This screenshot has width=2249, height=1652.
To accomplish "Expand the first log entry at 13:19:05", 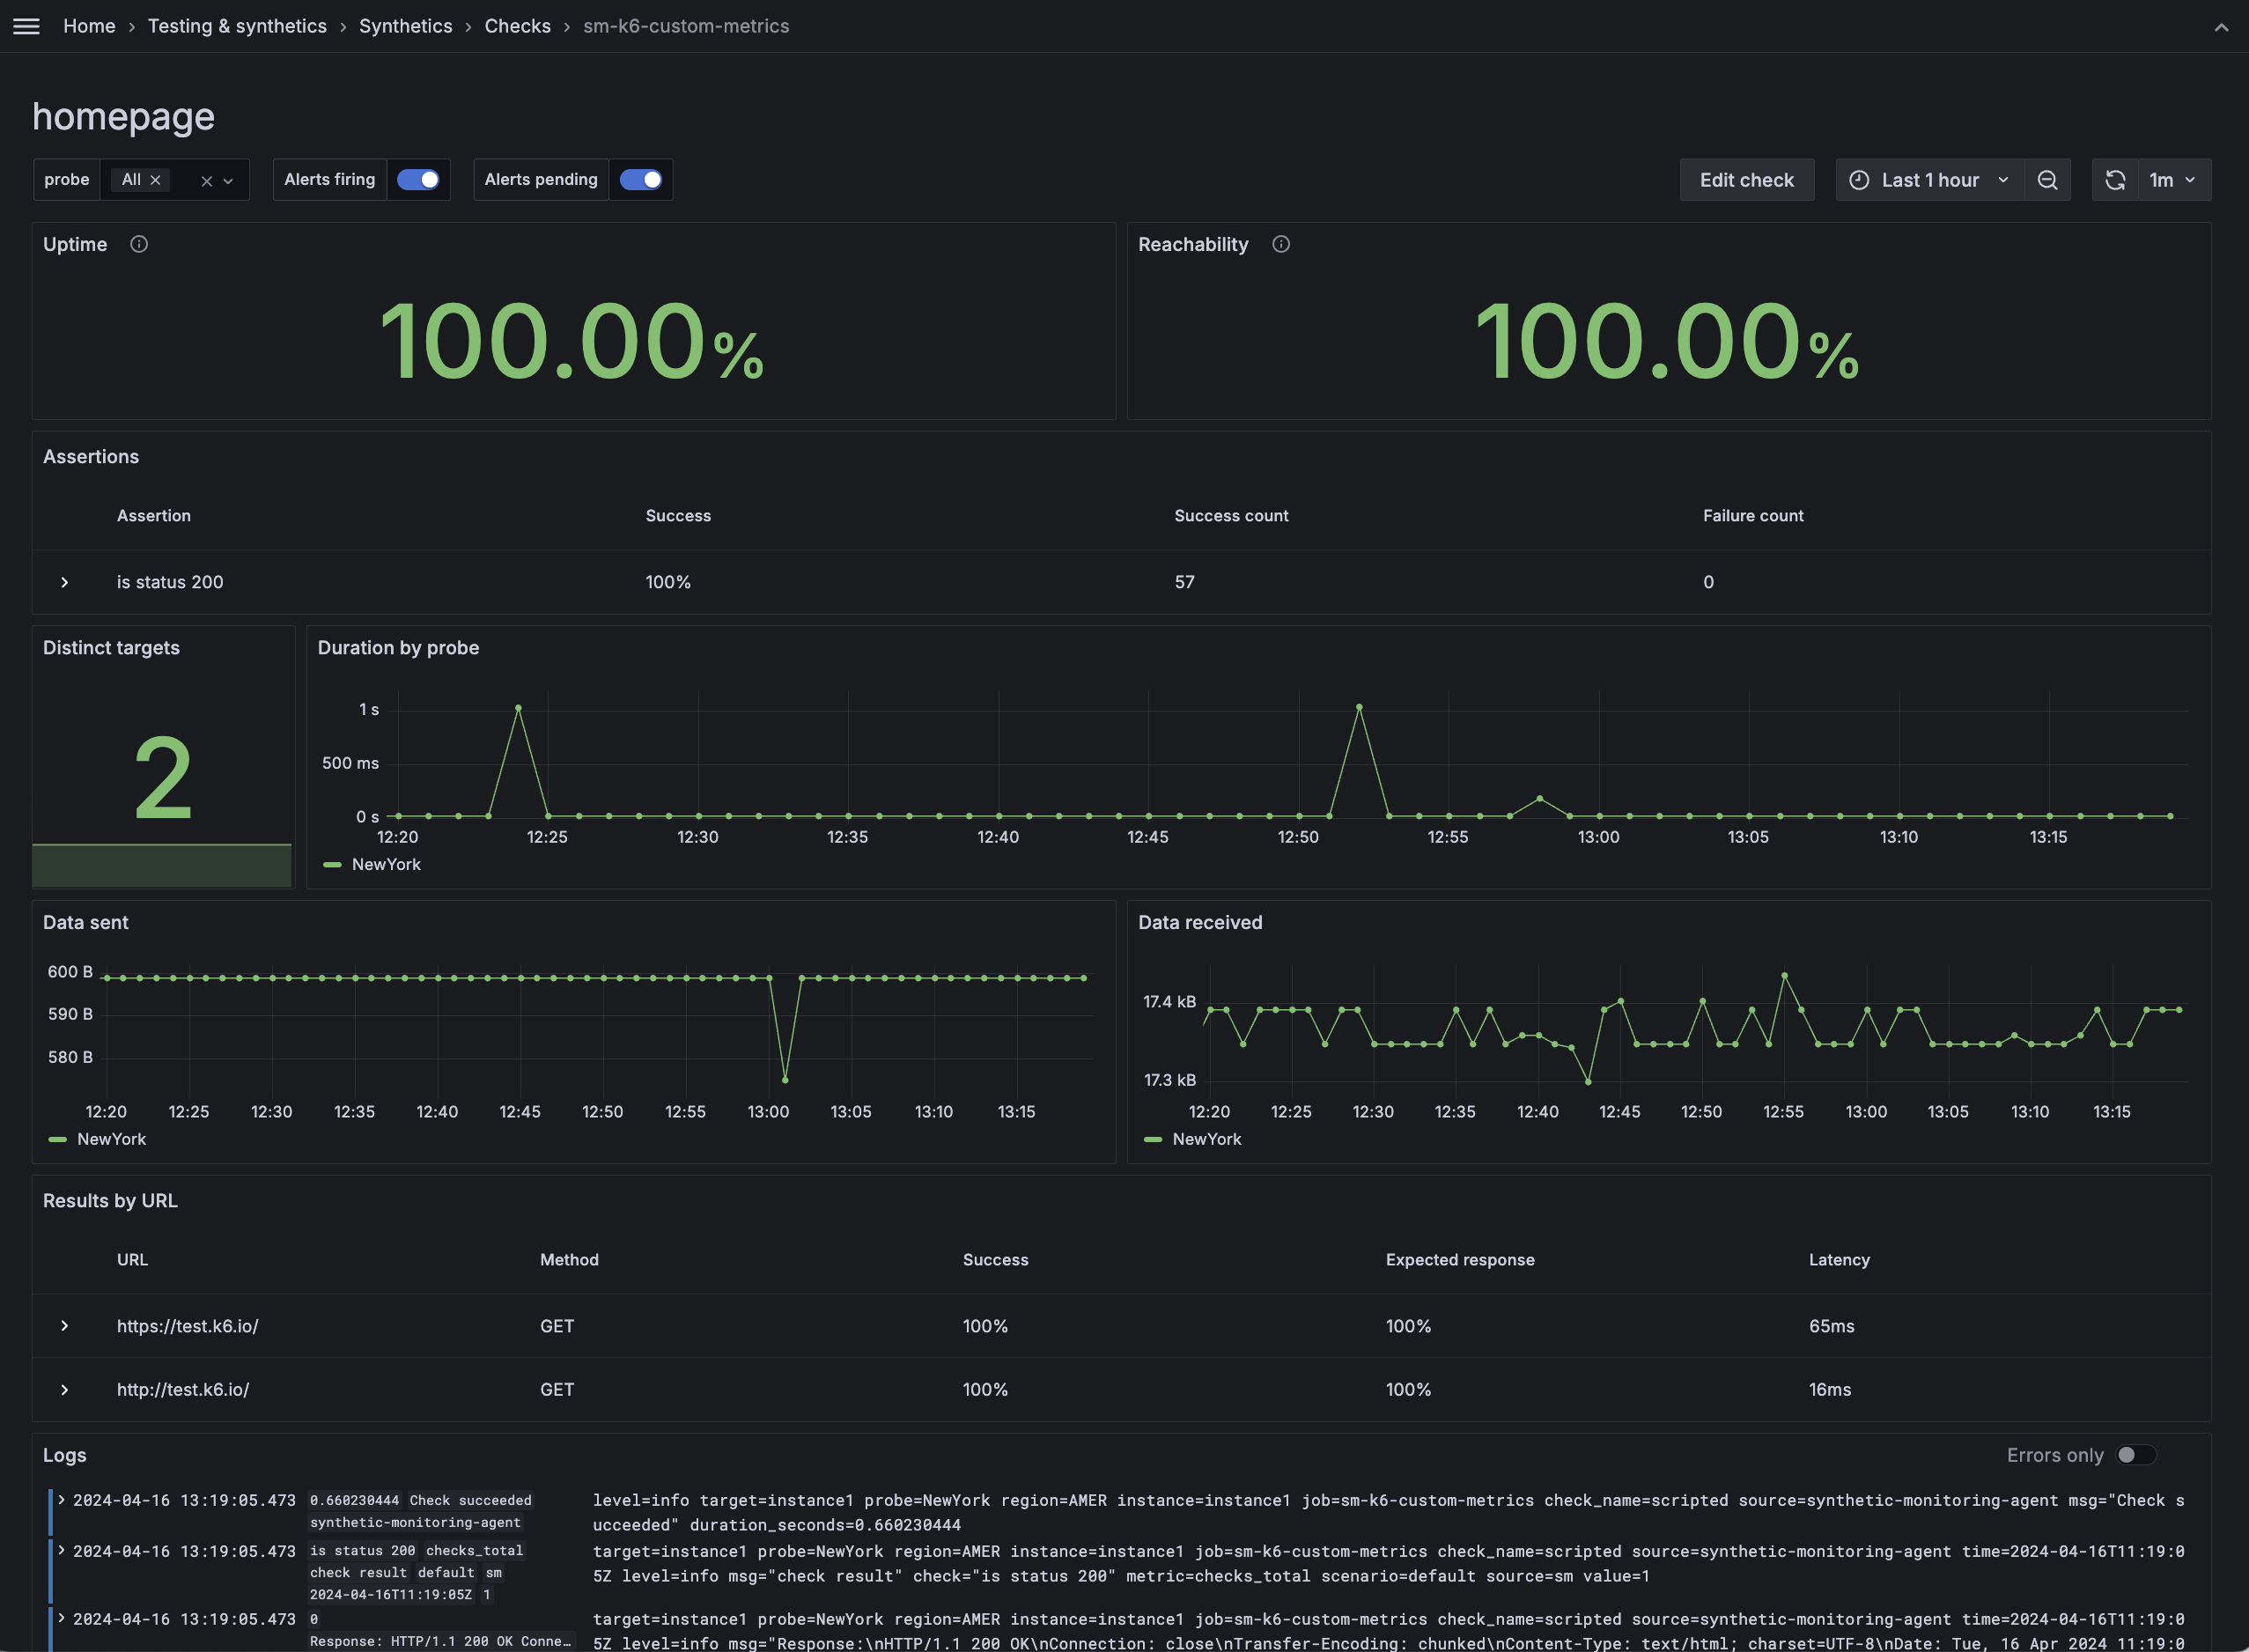I will coord(63,1500).
